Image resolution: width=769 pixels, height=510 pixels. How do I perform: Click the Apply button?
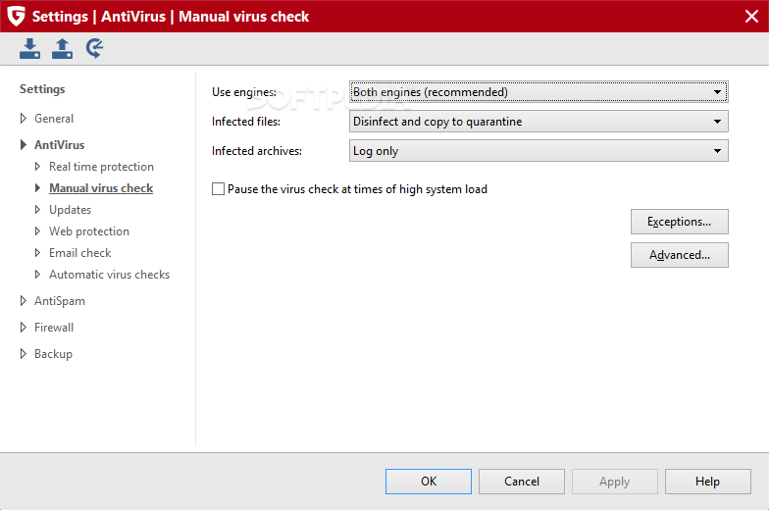point(614,482)
